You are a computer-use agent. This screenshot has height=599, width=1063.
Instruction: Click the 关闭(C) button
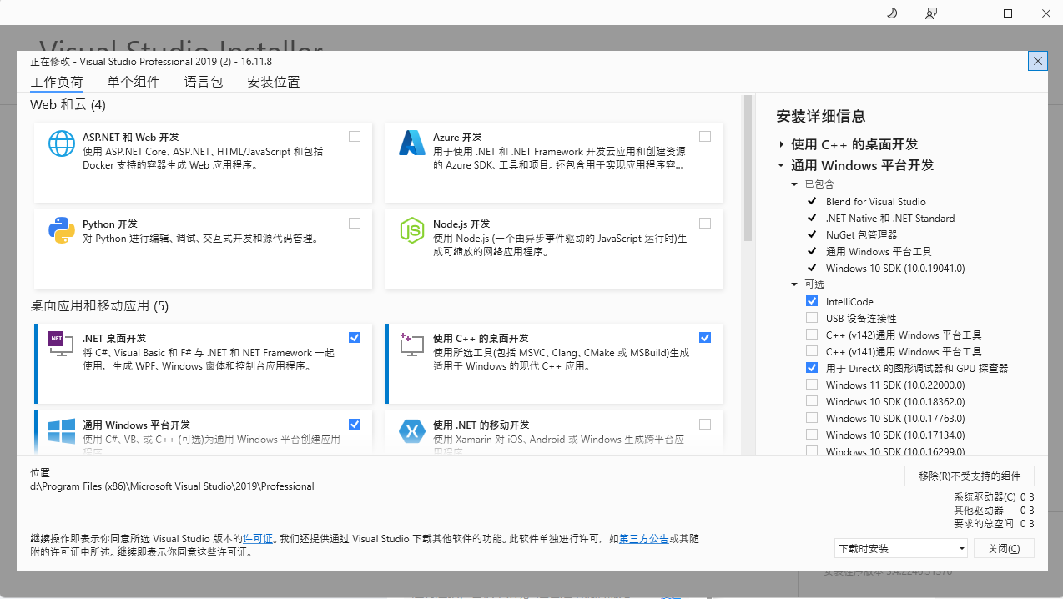(x=1004, y=548)
